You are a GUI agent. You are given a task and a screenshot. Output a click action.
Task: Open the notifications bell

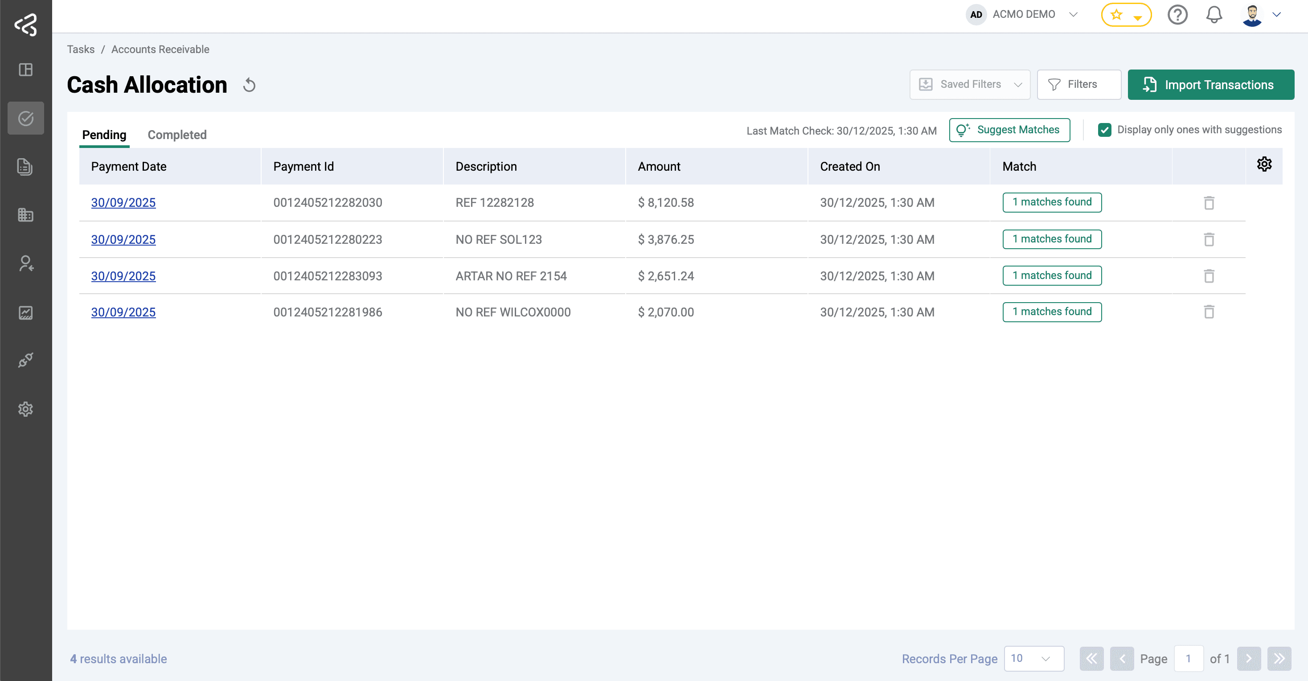(x=1214, y=15)
